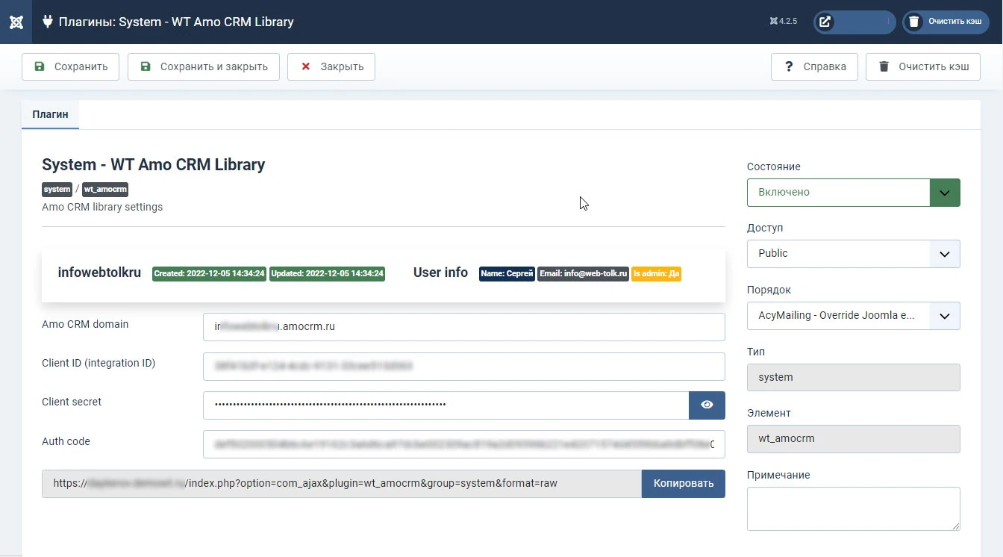The image size is (1003, 557).
Task: Open the Joomla logo menu
Action: (16, 22)
